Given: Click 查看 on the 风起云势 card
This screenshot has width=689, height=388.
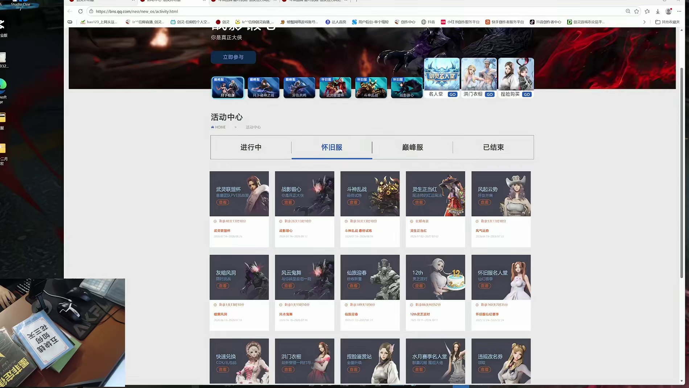Looking at the screenshot, I should (x=484, y=202).
